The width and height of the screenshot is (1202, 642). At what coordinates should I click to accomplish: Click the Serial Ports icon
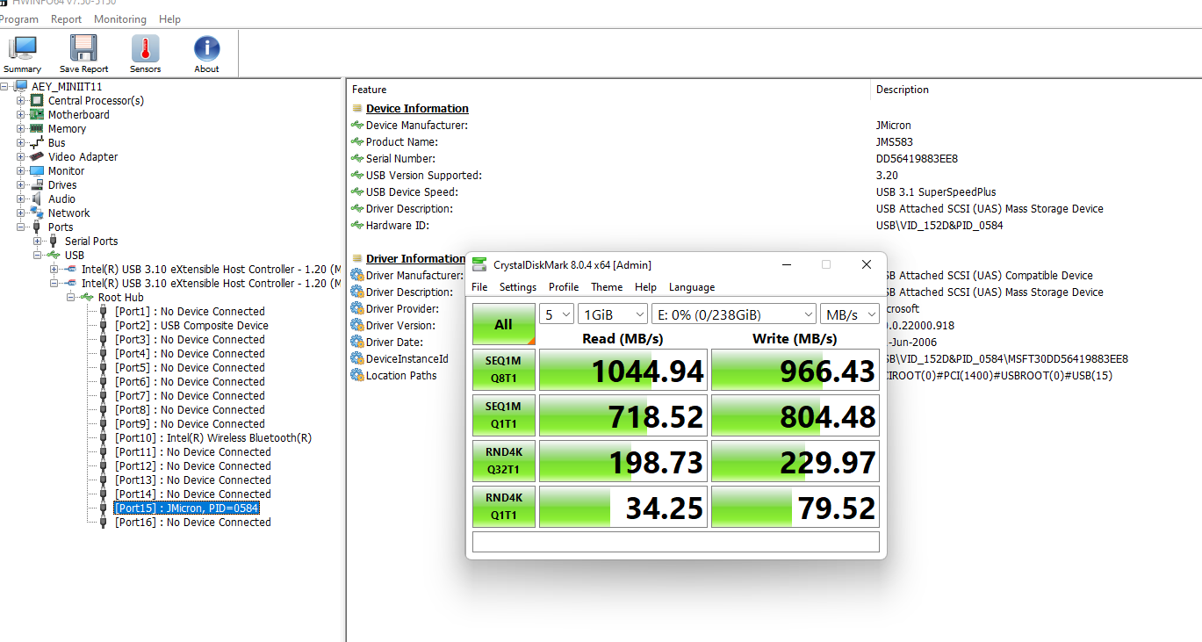pyautogui.click(x=54, y=241)
